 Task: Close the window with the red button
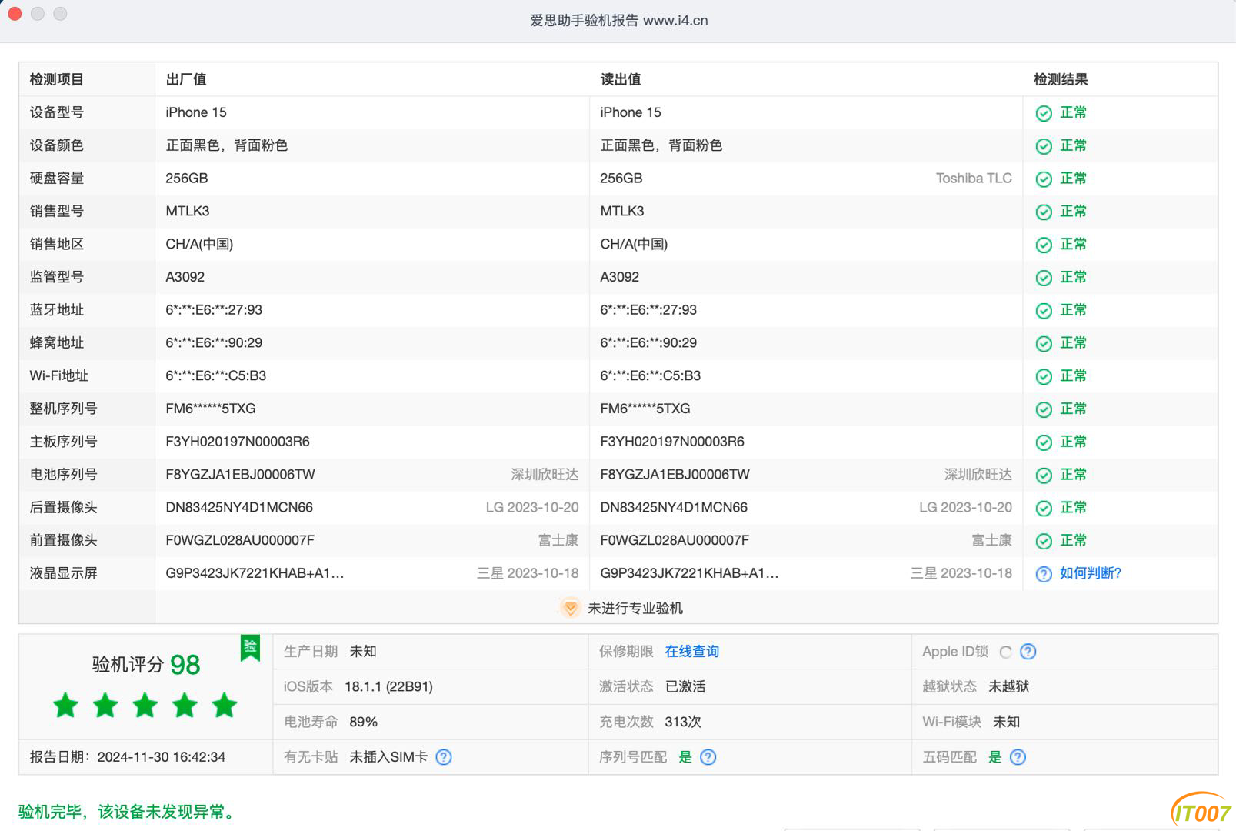[14, 14]
